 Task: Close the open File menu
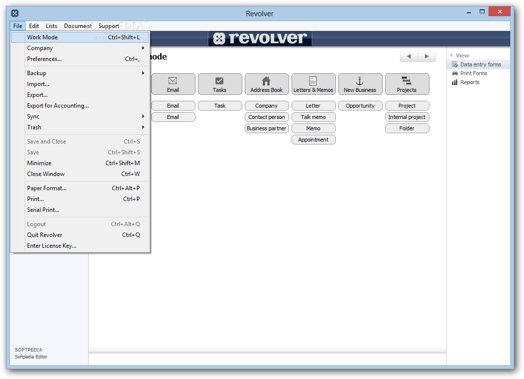18,26
